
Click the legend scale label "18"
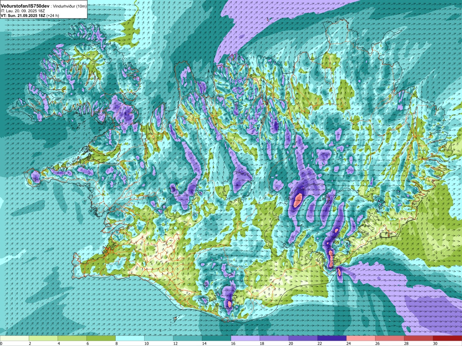pos(262,343)
